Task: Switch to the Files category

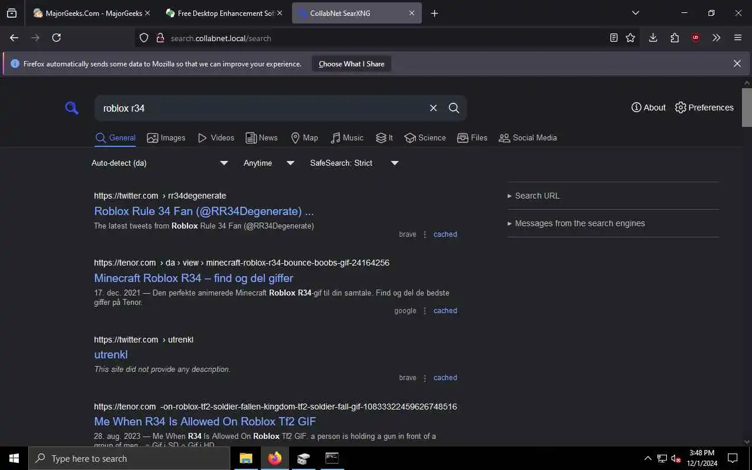Action: click(x=472, y=138)
